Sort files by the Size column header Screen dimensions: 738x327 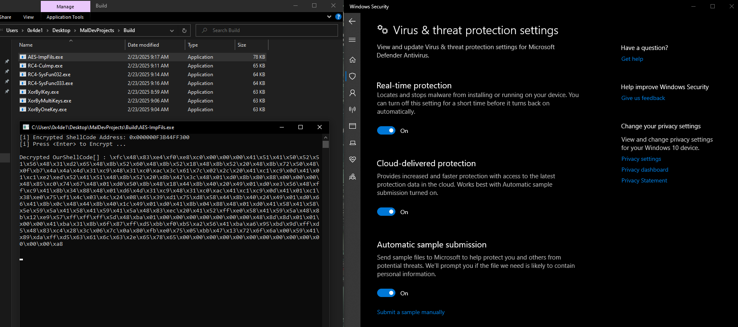click(x=251, y=45)
